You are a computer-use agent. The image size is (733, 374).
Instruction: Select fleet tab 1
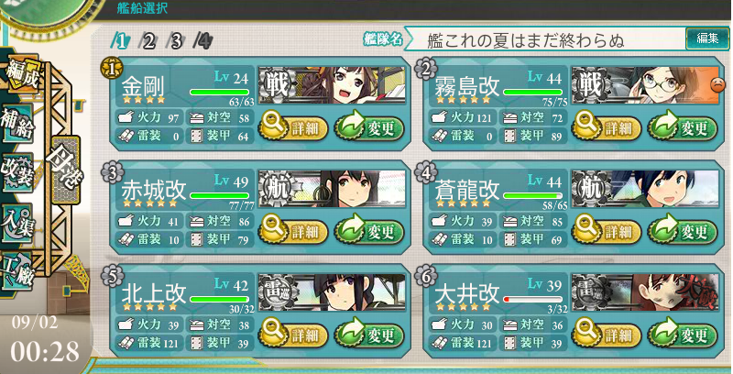click(120, 41)
